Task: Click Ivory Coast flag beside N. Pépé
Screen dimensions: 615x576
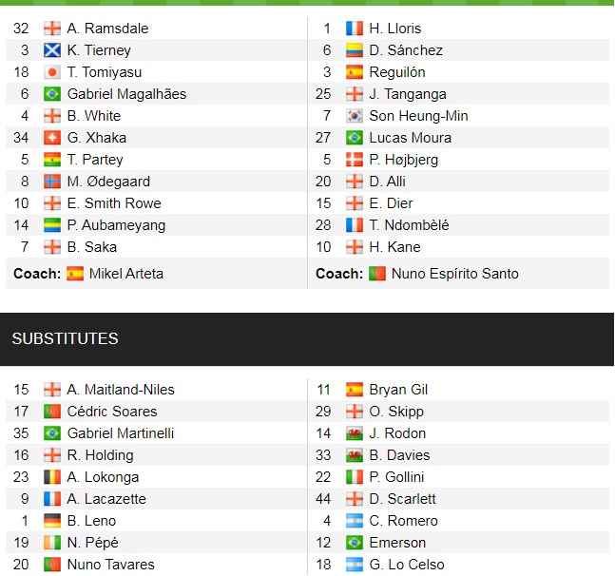Action: [x=52, y=543]
